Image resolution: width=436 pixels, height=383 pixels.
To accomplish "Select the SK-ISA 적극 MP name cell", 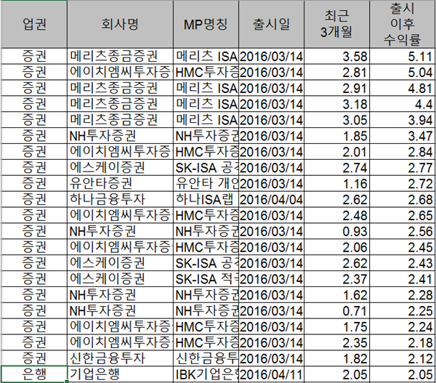I will [x=206, y=278].
